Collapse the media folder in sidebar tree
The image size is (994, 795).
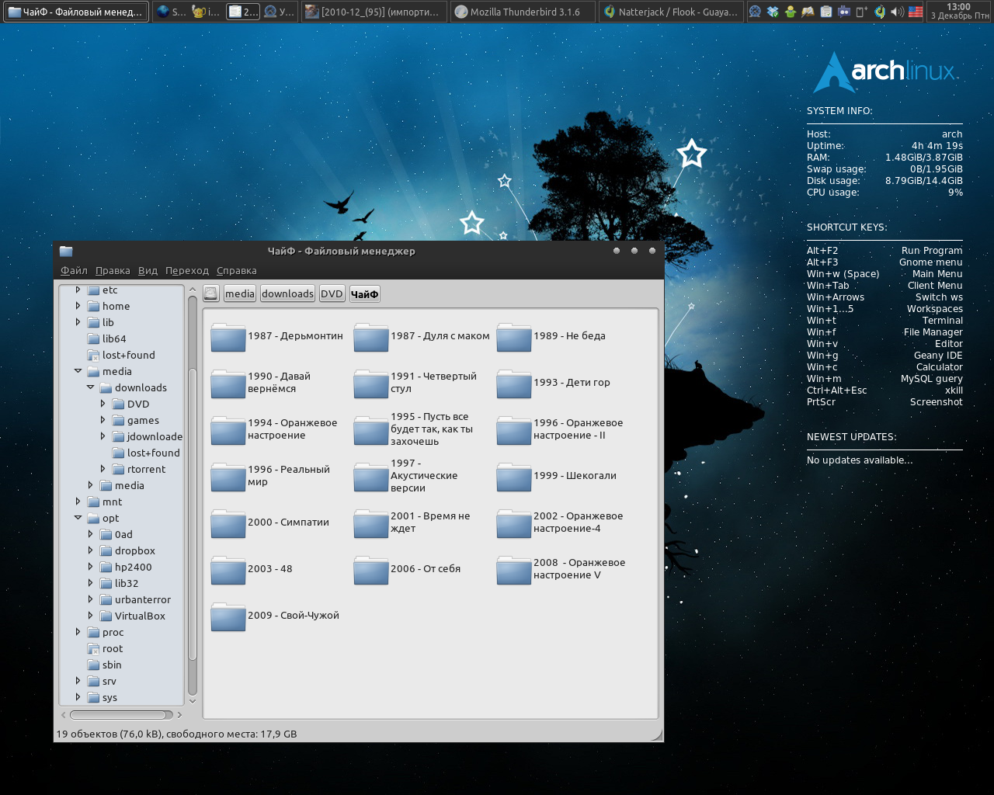coord(78,371)
